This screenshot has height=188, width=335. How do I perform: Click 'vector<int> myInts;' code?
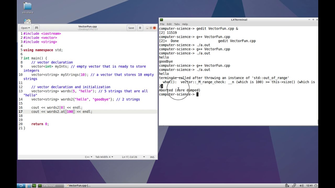[50, 67]
